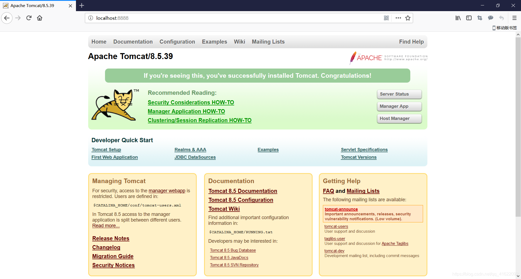
Task: Follow the Read more... link
Action: (x=106, y=226)
